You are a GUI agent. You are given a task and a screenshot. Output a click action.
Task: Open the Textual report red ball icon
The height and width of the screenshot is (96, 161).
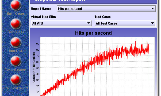pos(16,61)
